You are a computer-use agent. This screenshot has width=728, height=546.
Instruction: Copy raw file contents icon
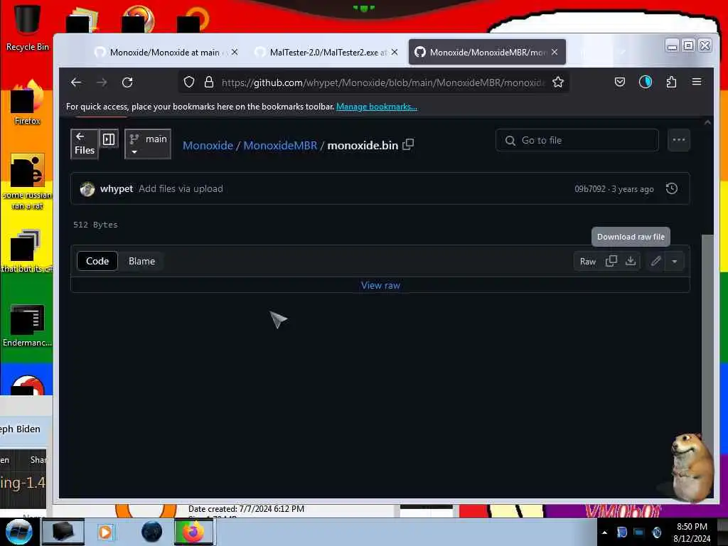pos(611,262)
